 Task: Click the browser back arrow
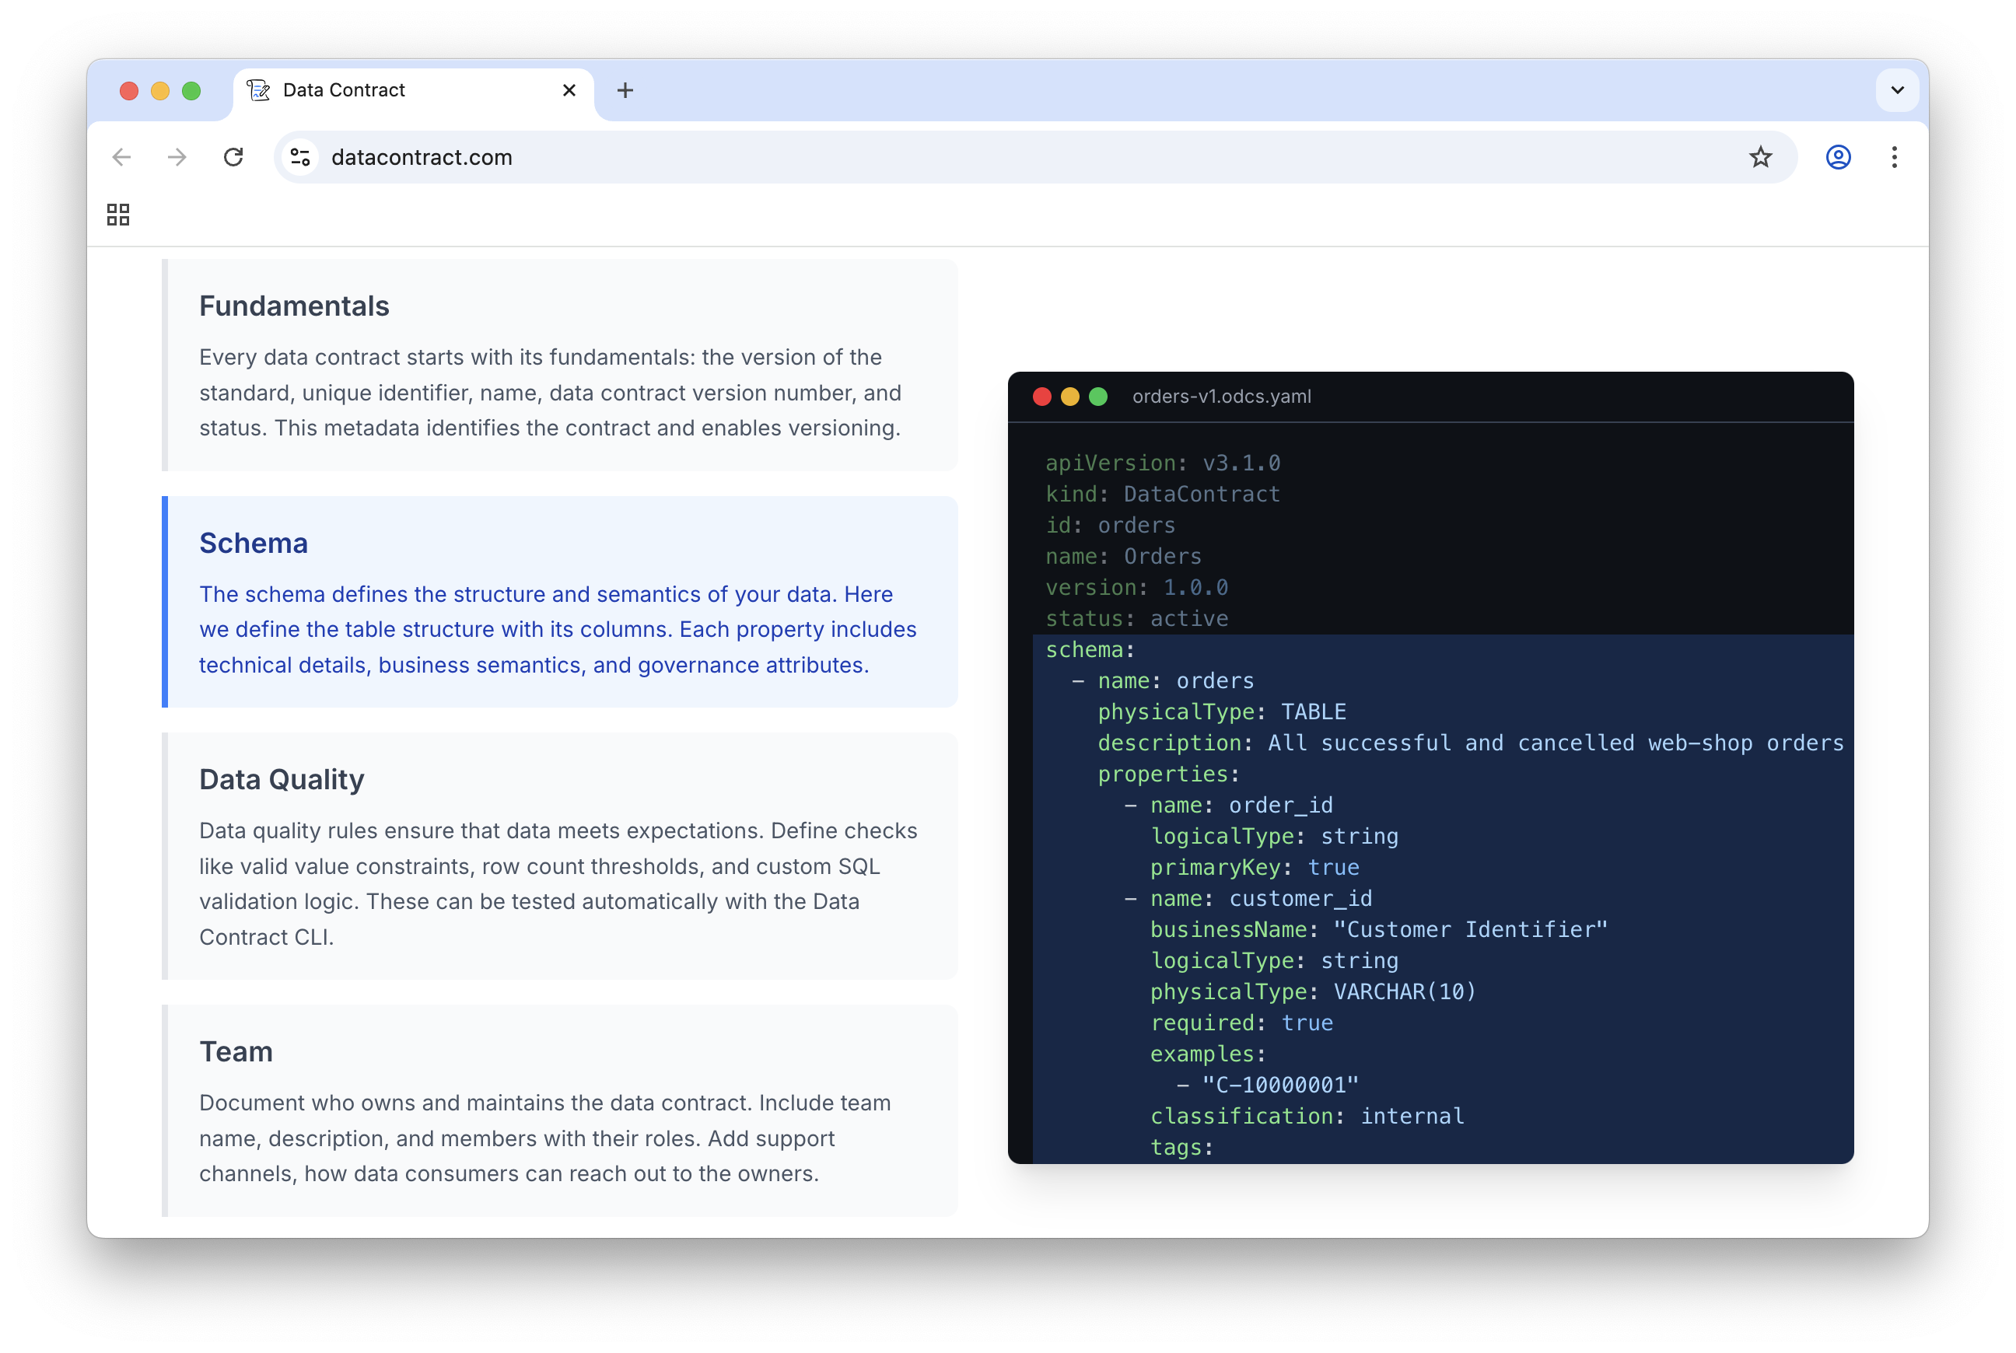pyautogui.click(x=121, y=157)
